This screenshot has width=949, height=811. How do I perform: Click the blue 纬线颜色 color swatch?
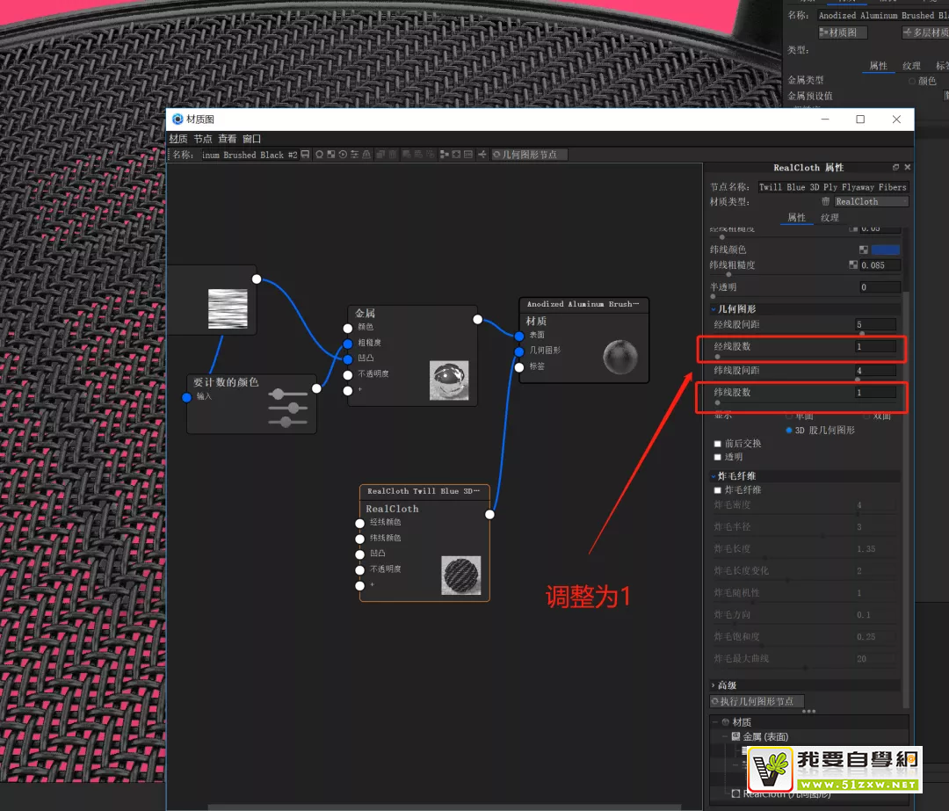885,250
